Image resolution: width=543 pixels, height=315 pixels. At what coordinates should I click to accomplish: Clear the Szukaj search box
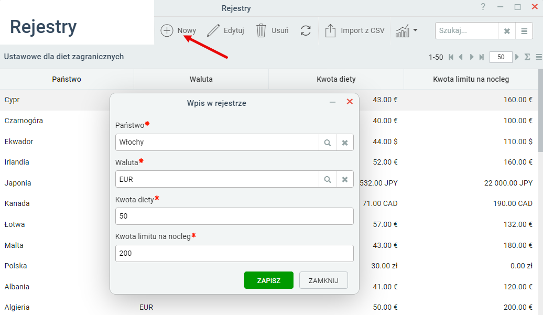tap(507, 31)
